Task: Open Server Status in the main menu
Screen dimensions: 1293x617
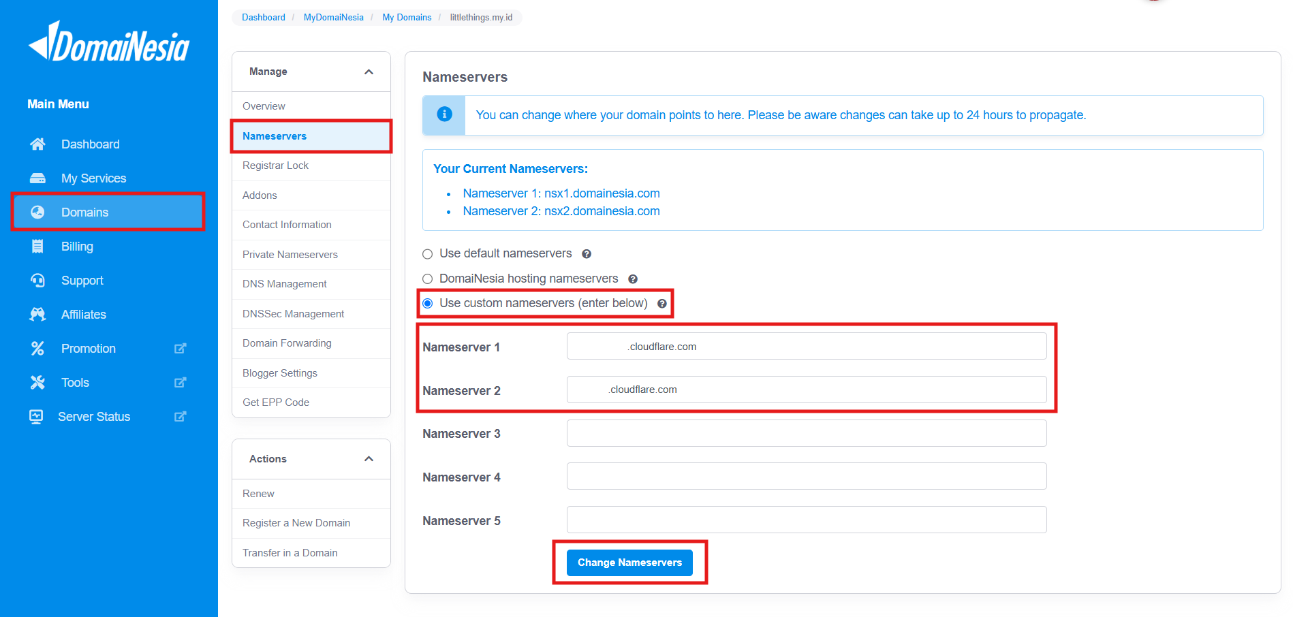Action: pos(94,417)
